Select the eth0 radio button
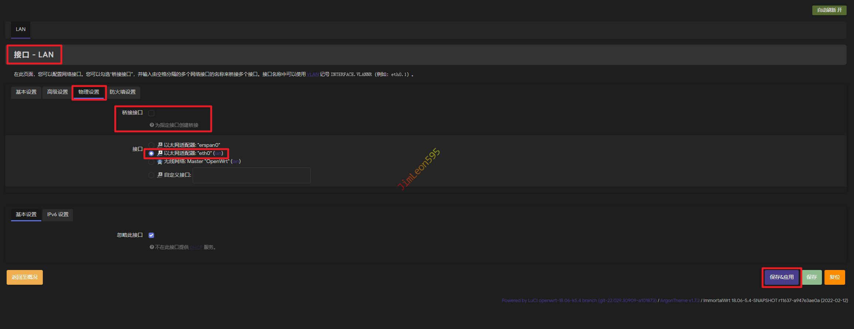This screenshot has width=854, height=329. tap(151, 153)
